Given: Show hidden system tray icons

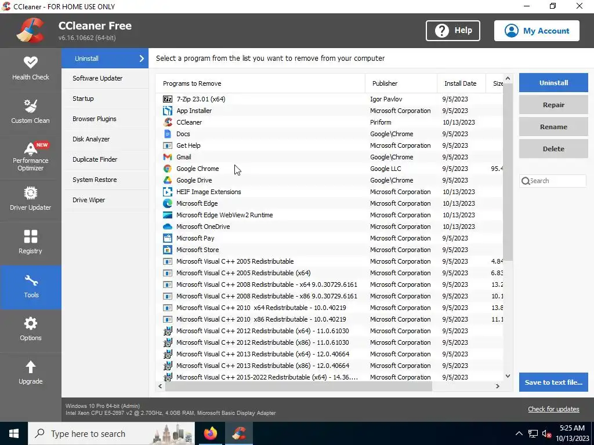Looking at the screenshot, I should [519, 433].
